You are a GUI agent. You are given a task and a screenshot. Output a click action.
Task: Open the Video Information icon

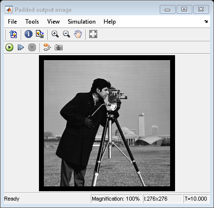29,34
